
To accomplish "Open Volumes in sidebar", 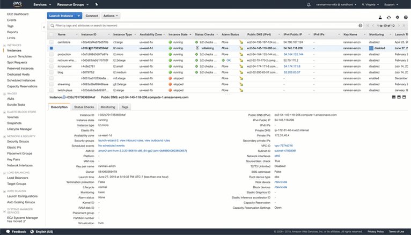I will [x=13, y=117].
